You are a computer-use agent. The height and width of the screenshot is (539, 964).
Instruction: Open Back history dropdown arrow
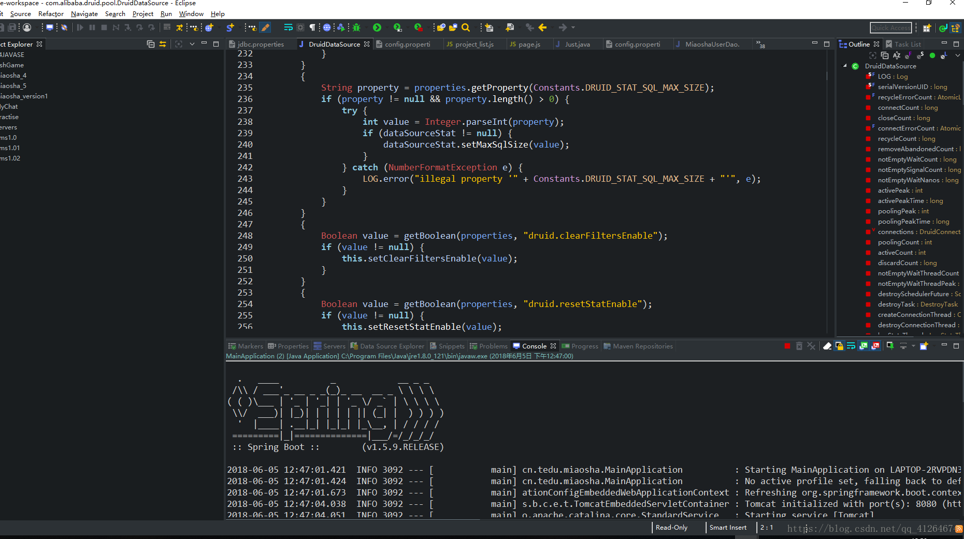tap(552, 27)
